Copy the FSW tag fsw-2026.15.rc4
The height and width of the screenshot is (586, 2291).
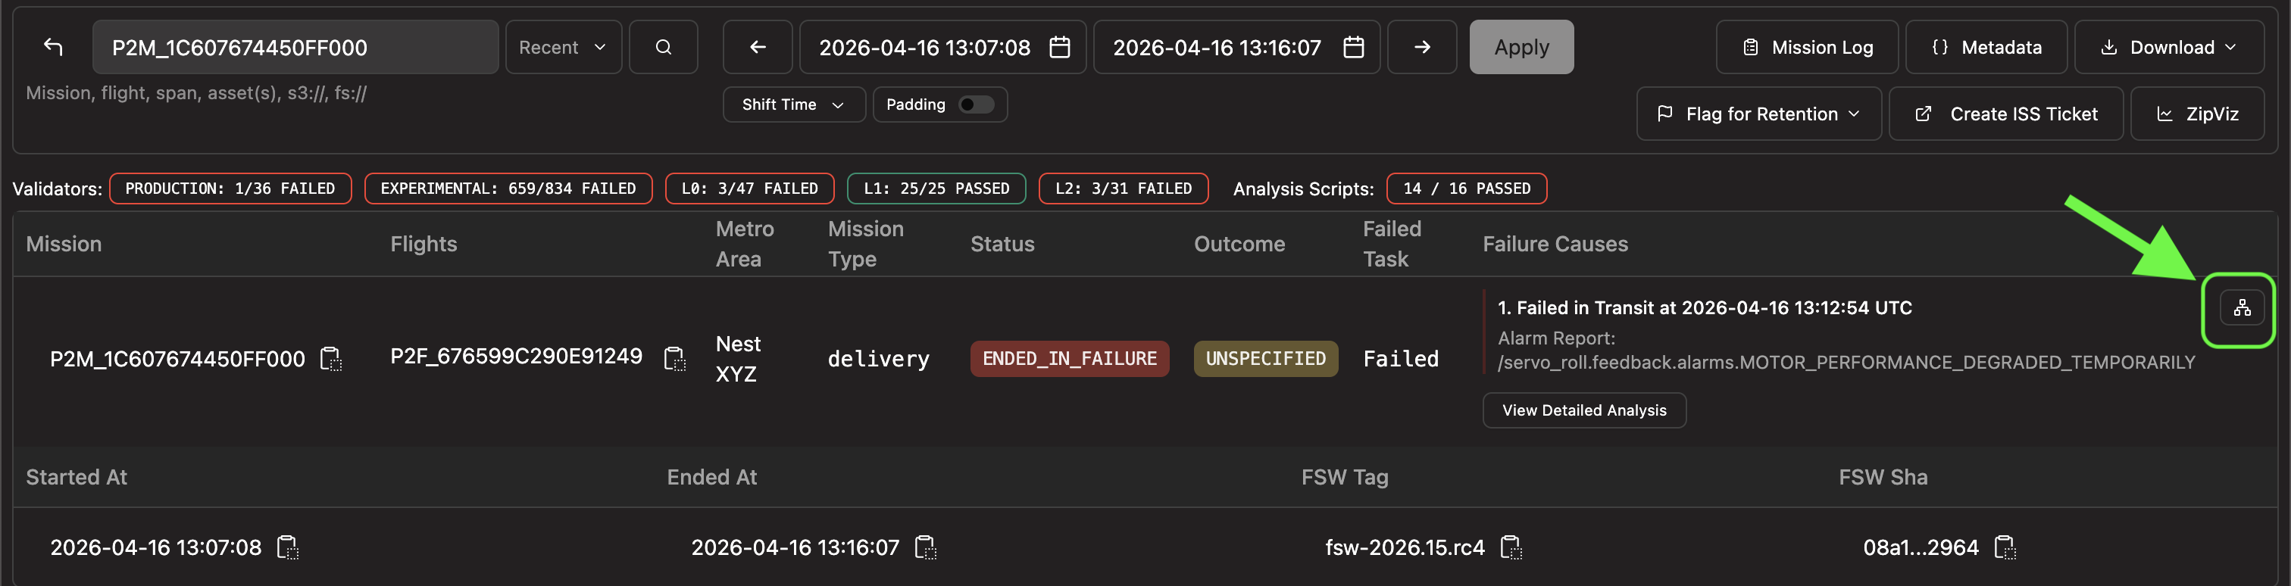coord(1511,547)
